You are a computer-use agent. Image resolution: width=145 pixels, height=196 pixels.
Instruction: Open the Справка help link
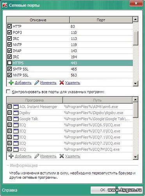click(x=9, y=190)
